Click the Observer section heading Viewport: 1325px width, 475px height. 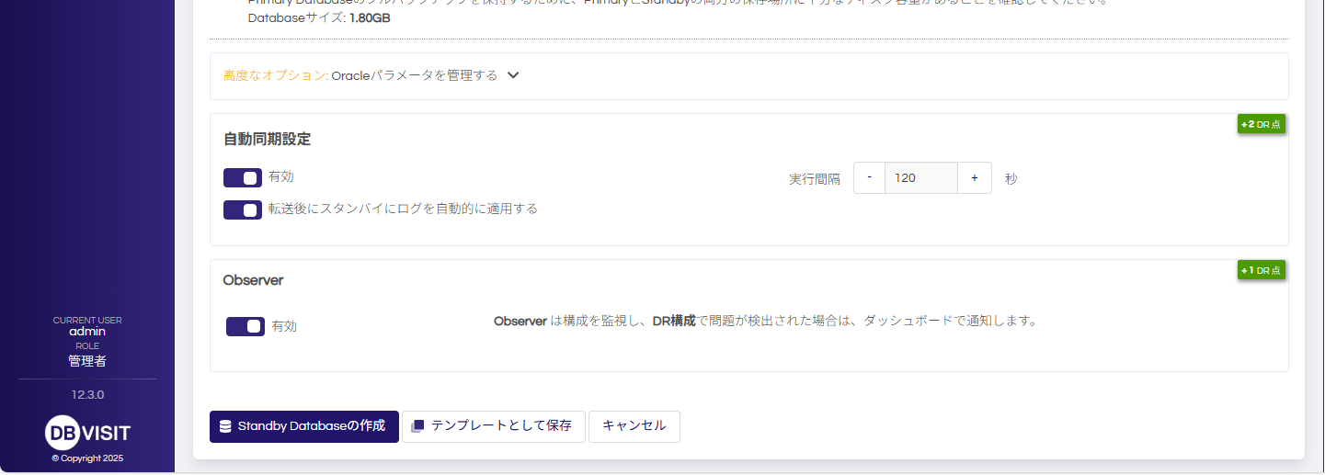point(253,280)
